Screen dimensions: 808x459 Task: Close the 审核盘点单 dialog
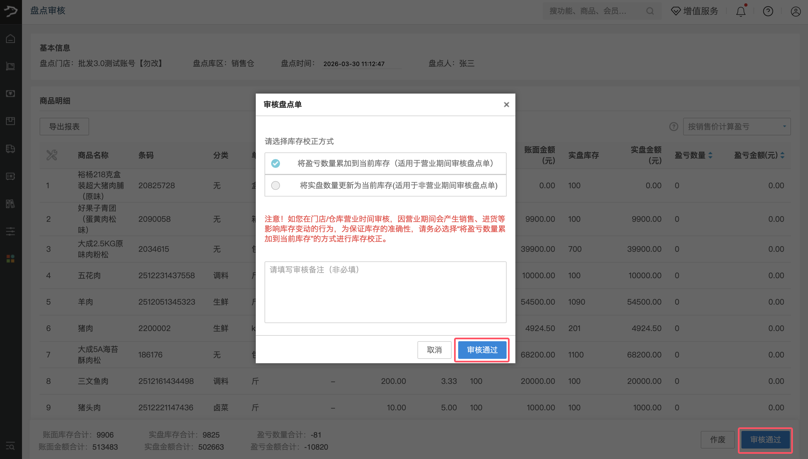(x=506, y=105)
